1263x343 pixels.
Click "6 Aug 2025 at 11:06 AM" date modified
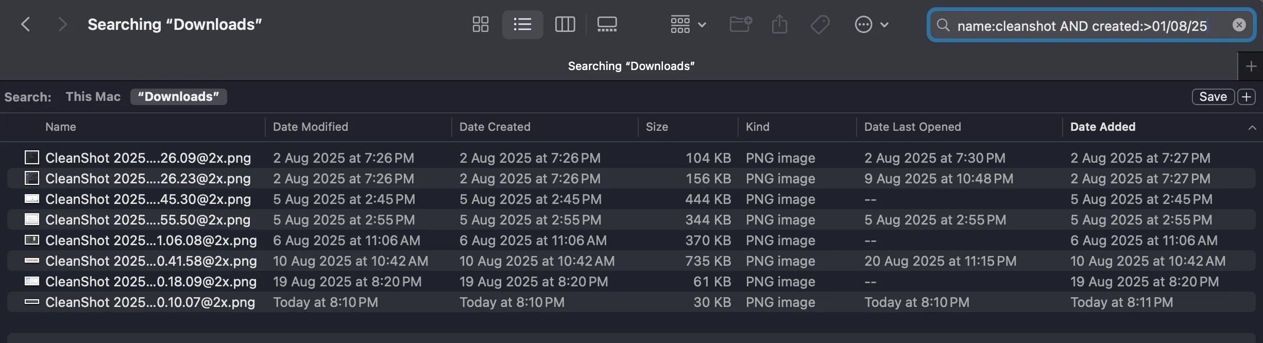[346, 241]
